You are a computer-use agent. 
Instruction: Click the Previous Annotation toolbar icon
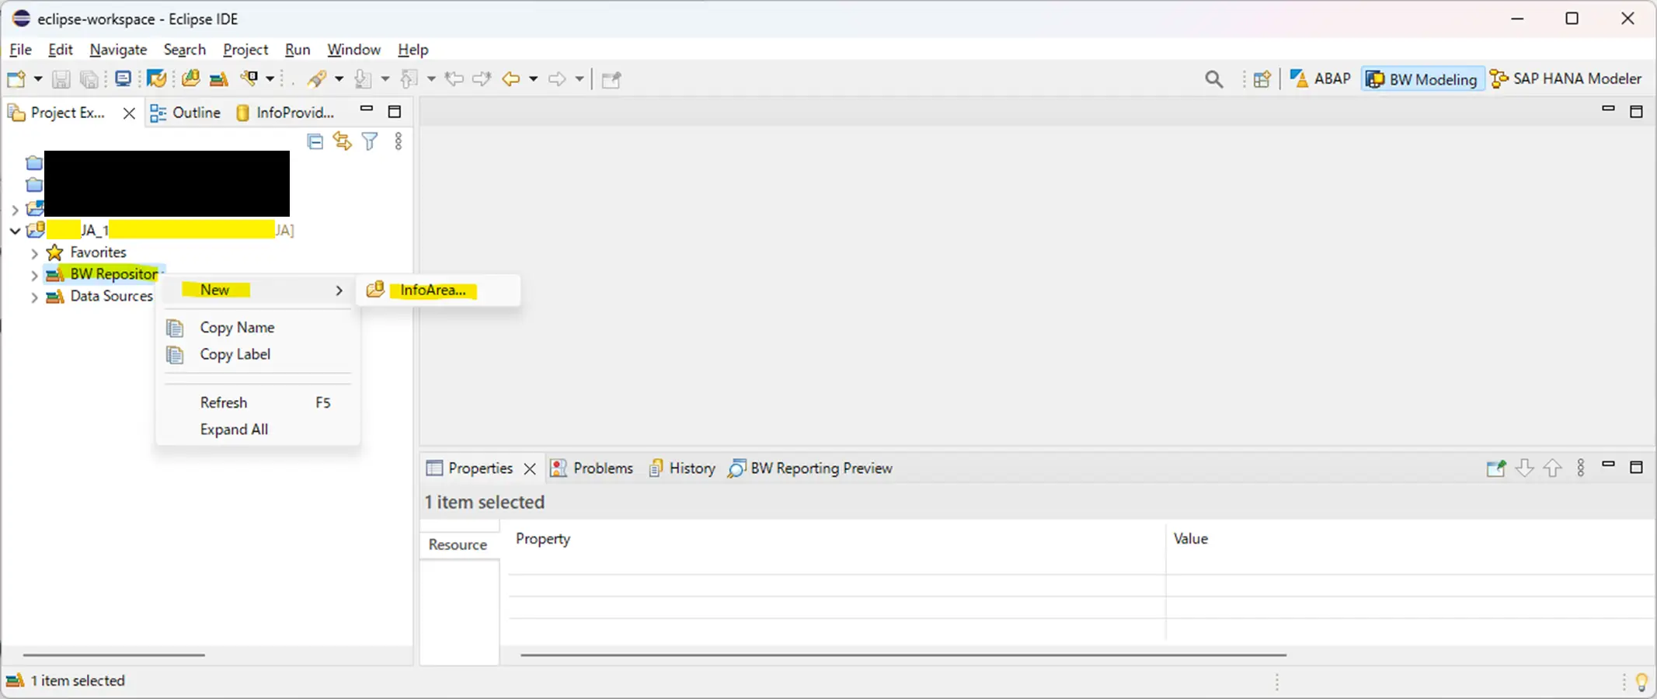click(409, 78)
